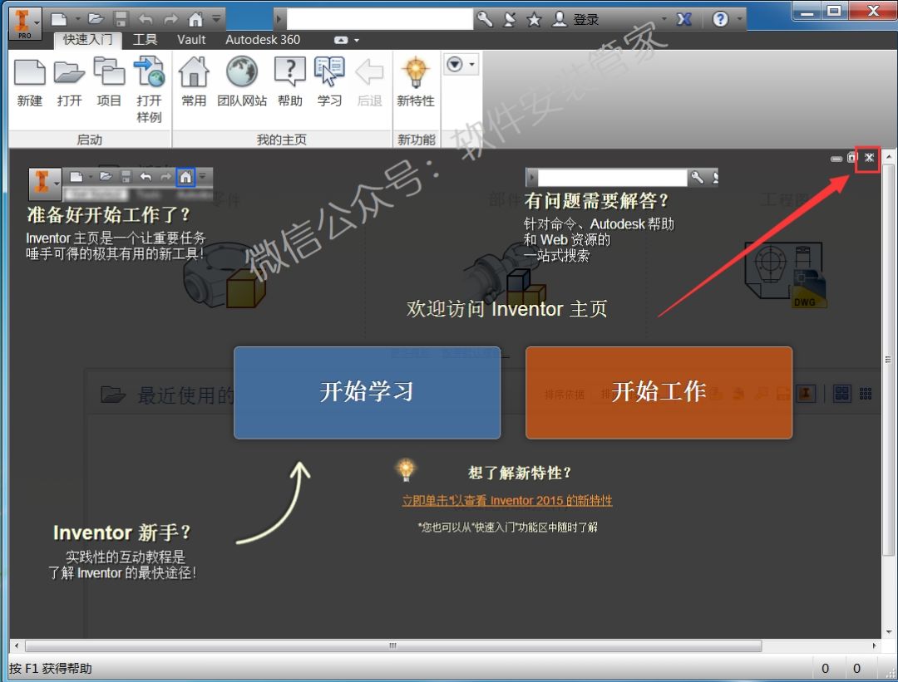The width and height of the screenshot is (898, 682).
Task: Toggle ribbon minimize button beside Autodesk 360 tab
Action: click(x=341, y=40)
